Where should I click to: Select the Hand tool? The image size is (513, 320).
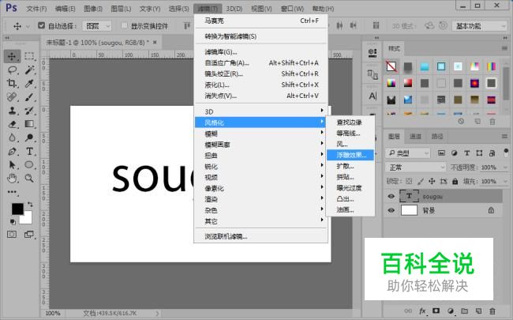click(12, 178)
